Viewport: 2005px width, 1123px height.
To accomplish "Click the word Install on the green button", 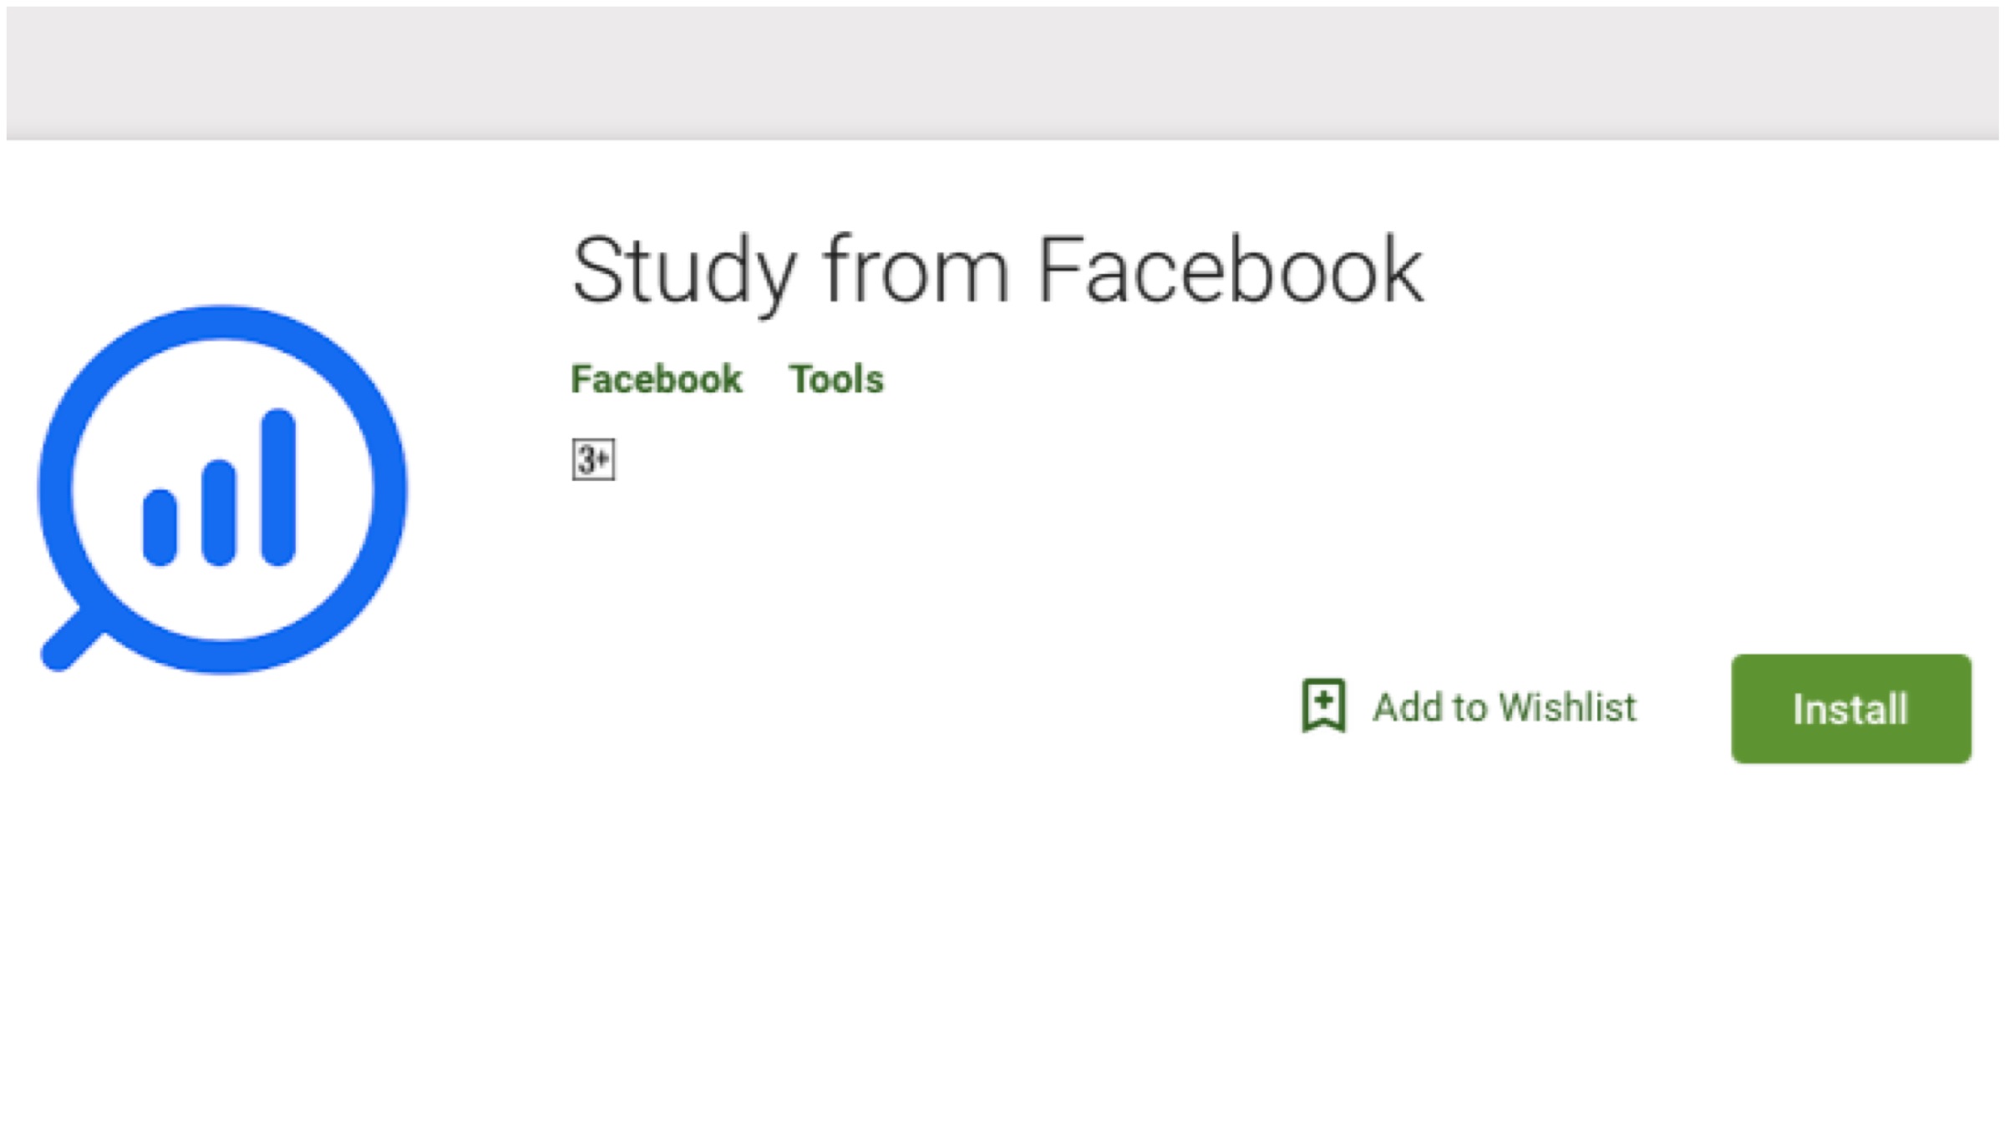I will (x=1850, y=710).
